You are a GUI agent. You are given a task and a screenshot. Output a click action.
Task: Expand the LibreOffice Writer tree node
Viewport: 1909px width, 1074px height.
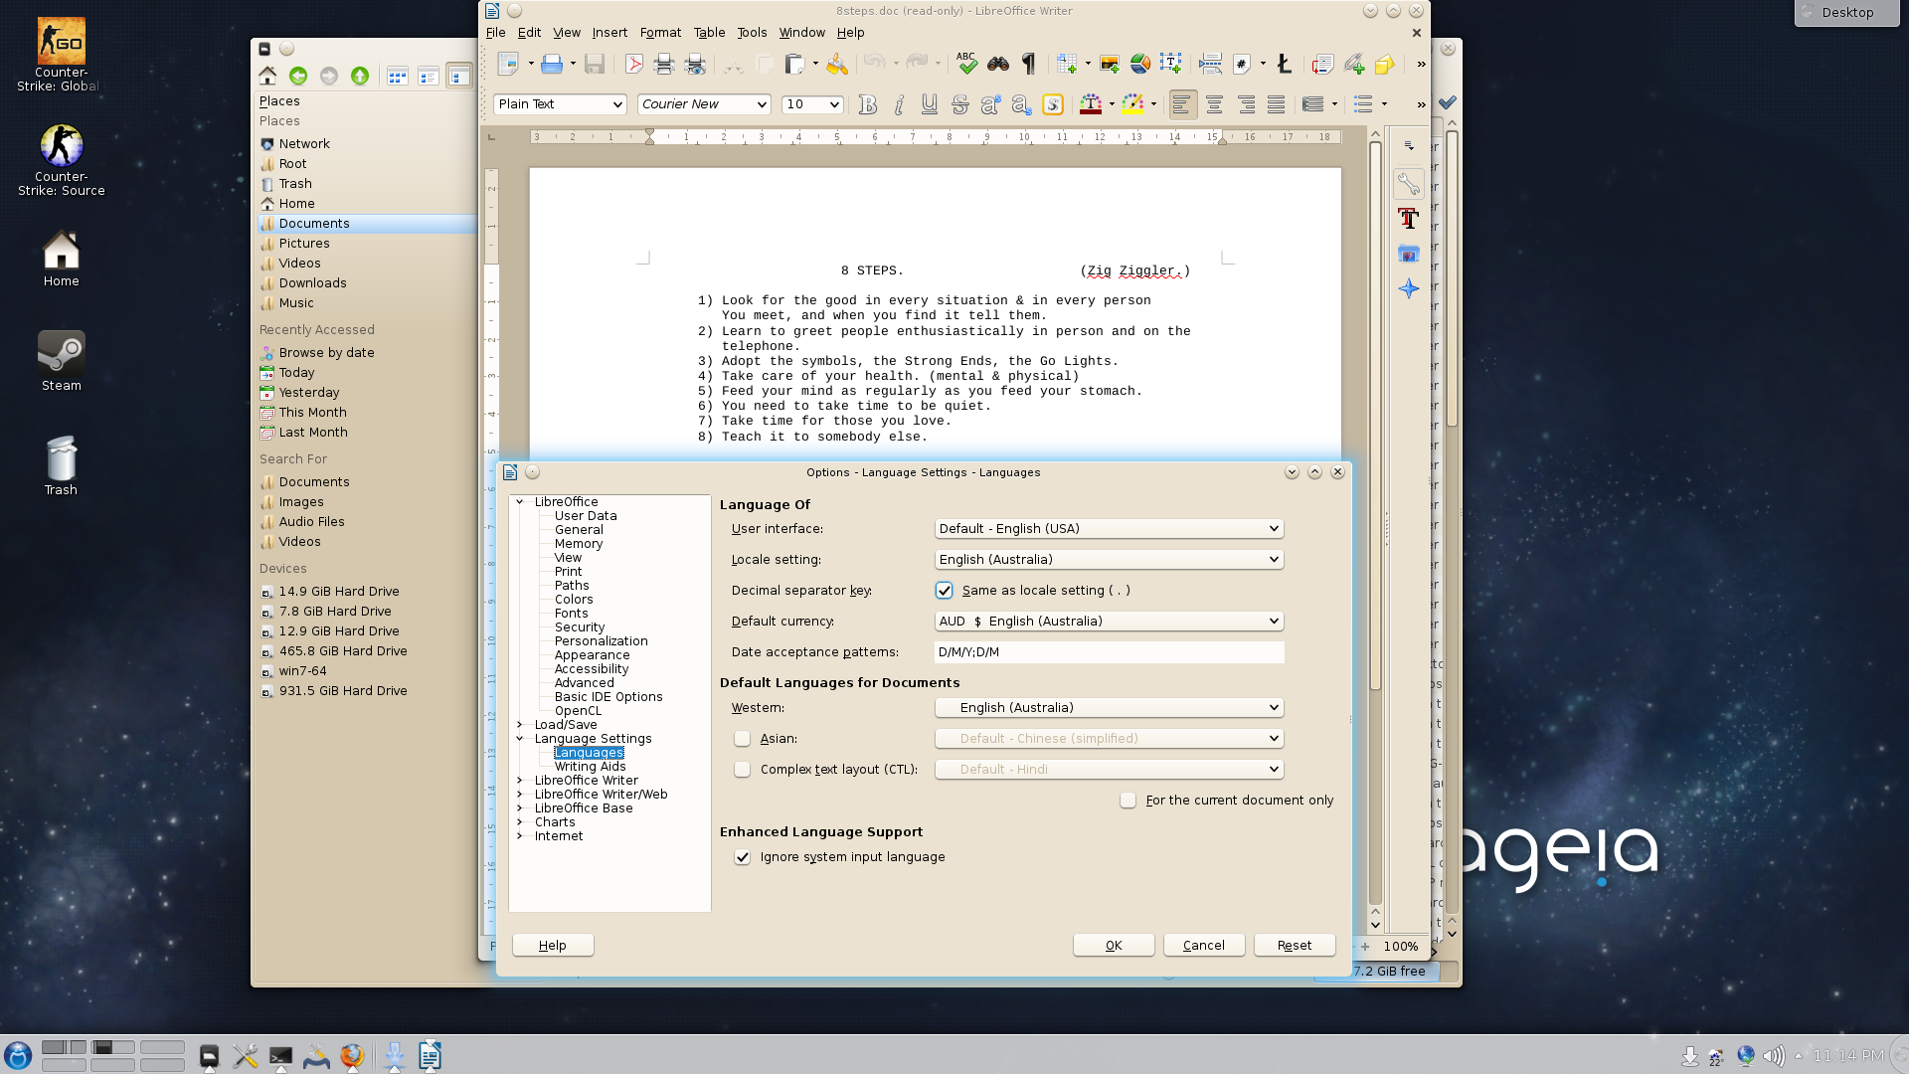[x=520, y=781]
